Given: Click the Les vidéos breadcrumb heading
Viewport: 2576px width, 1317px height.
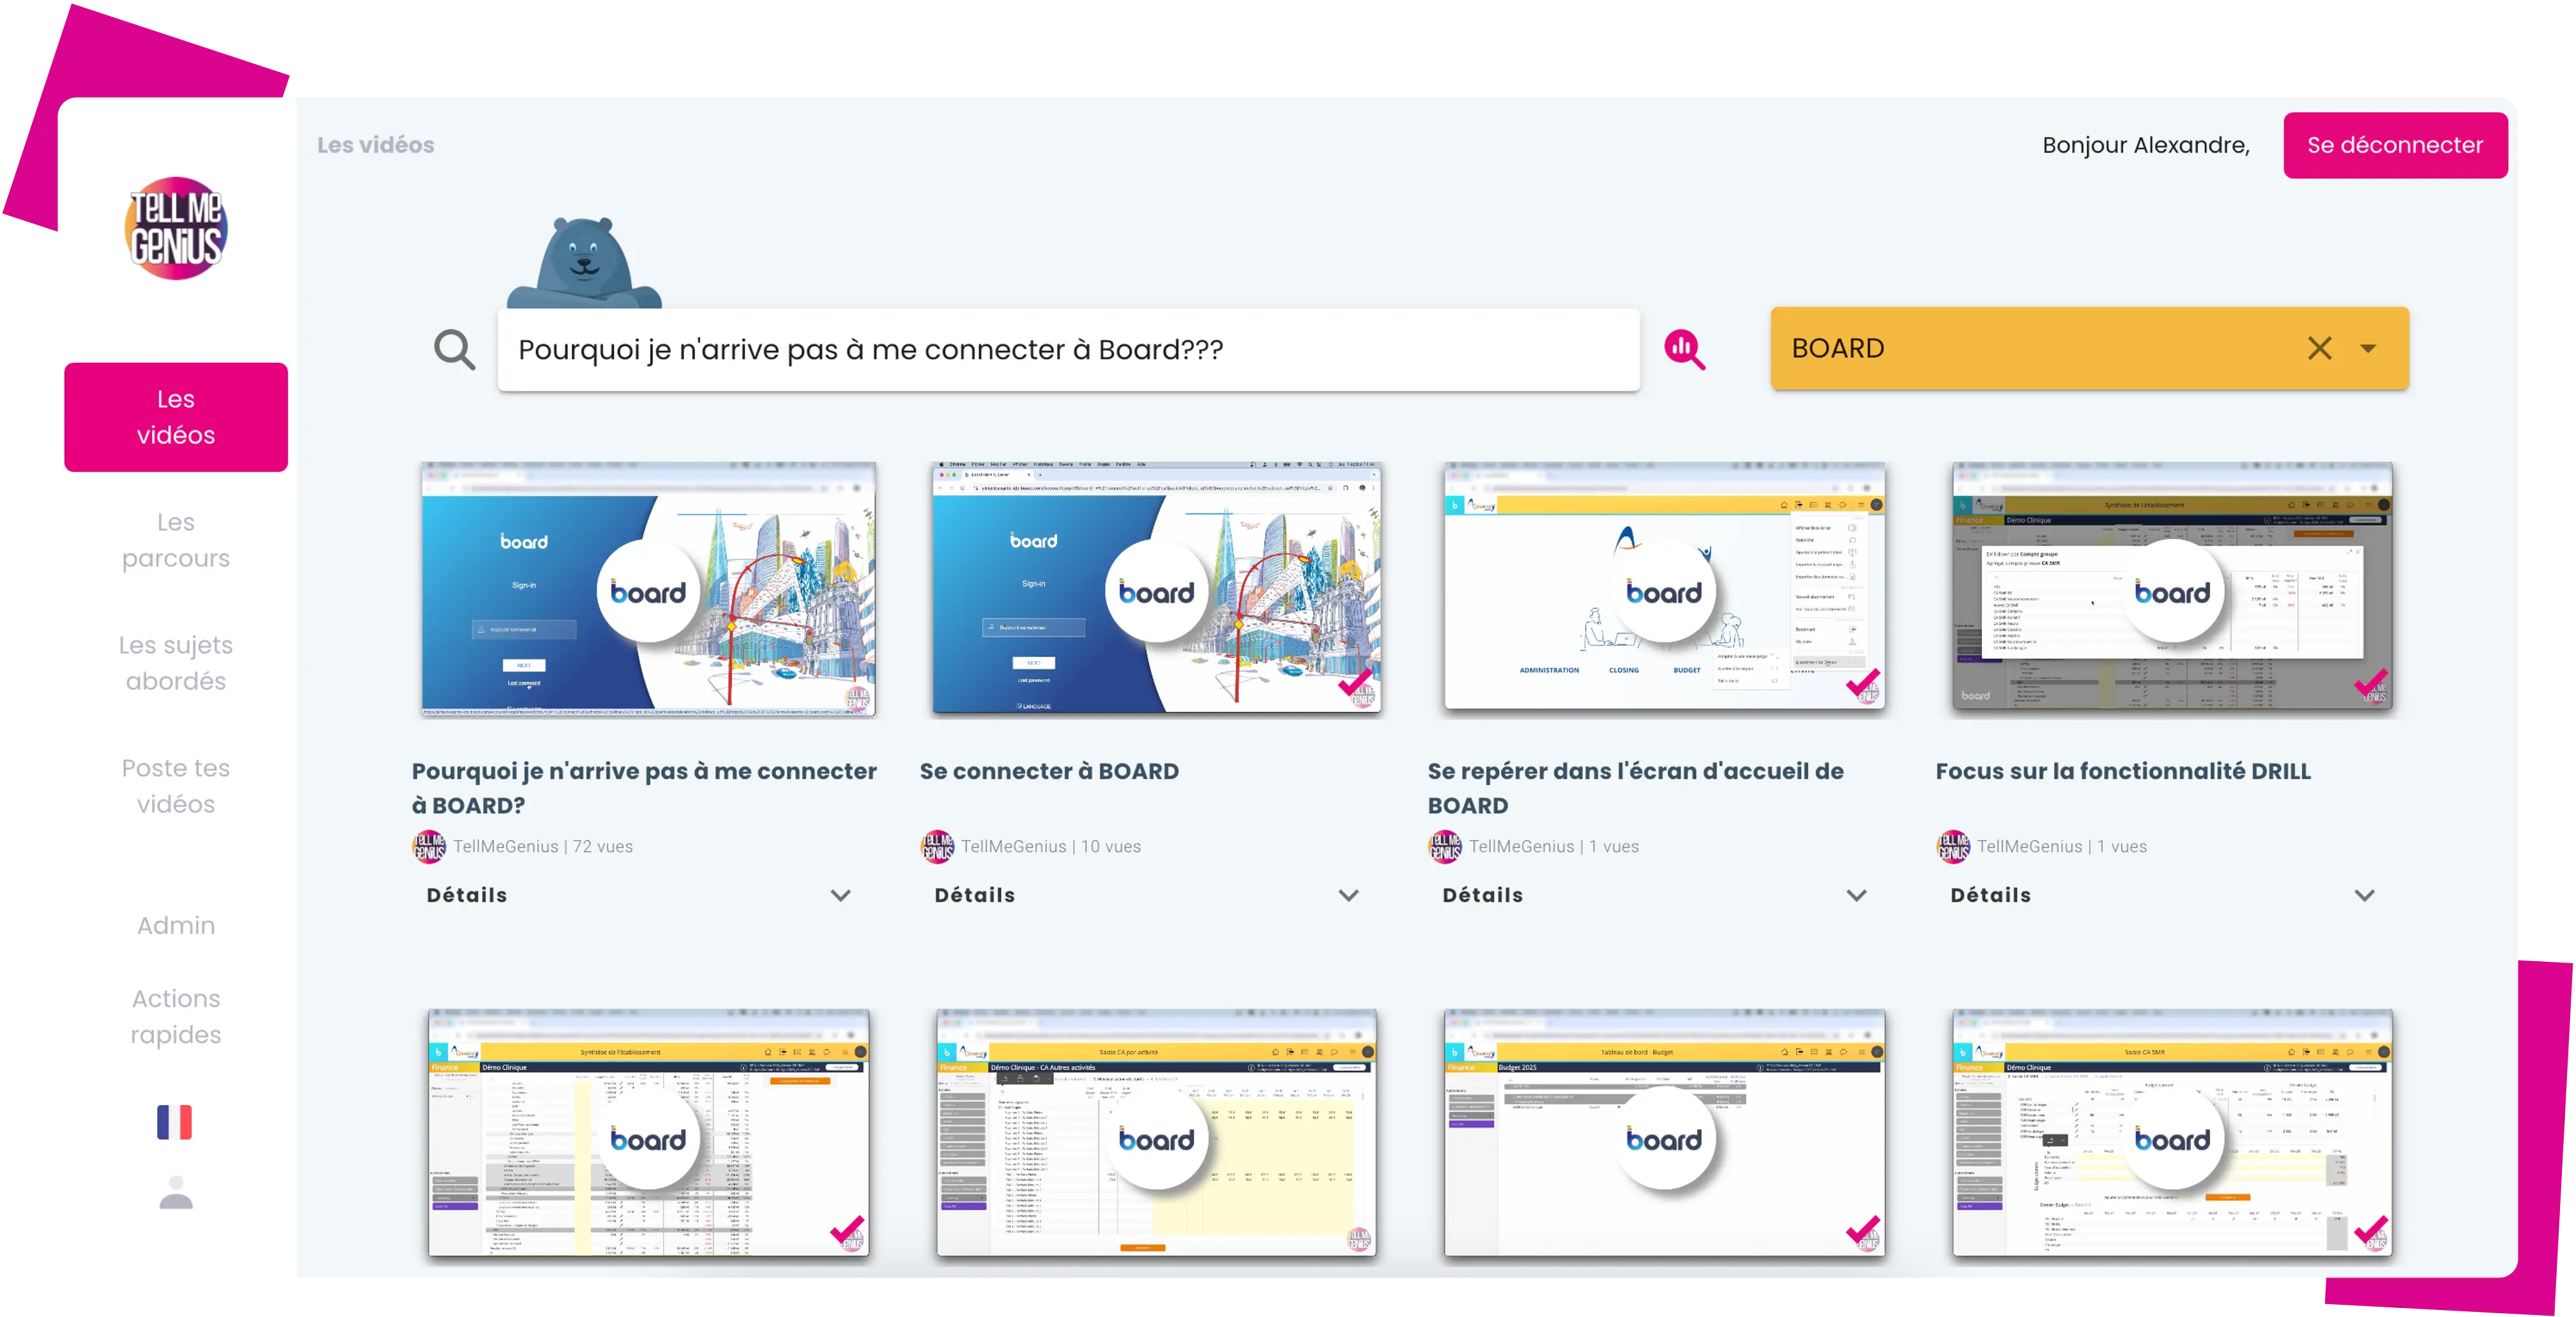Looking at the screenshot, I should (x=376, y=145).
